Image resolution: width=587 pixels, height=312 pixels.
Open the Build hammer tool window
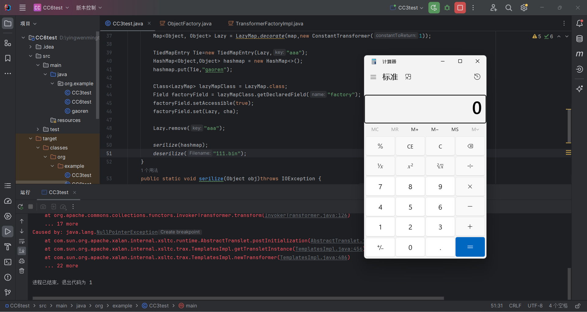(x=8, y=247)
